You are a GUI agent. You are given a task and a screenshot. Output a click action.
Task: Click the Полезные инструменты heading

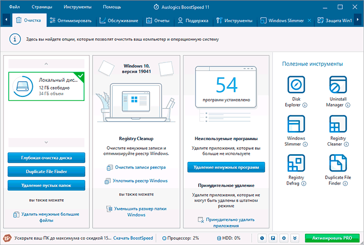coord(312,64)
